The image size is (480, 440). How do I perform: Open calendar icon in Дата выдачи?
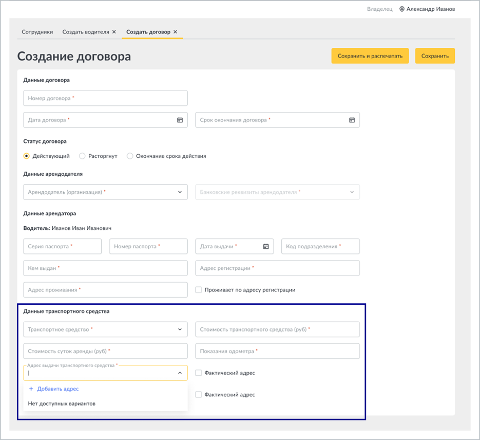pos(266,246)
